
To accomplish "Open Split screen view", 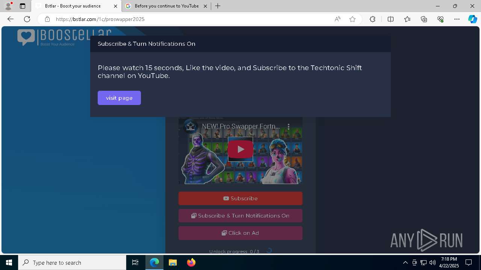I will [x=390, y=19].
